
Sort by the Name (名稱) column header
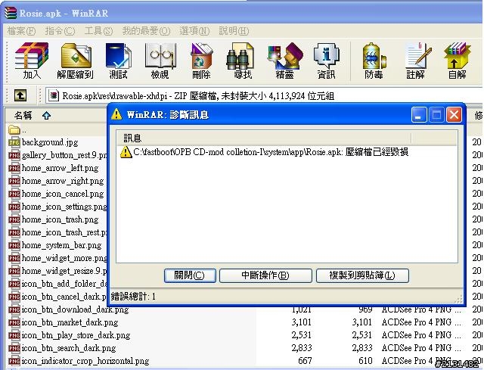pos(55,115)
